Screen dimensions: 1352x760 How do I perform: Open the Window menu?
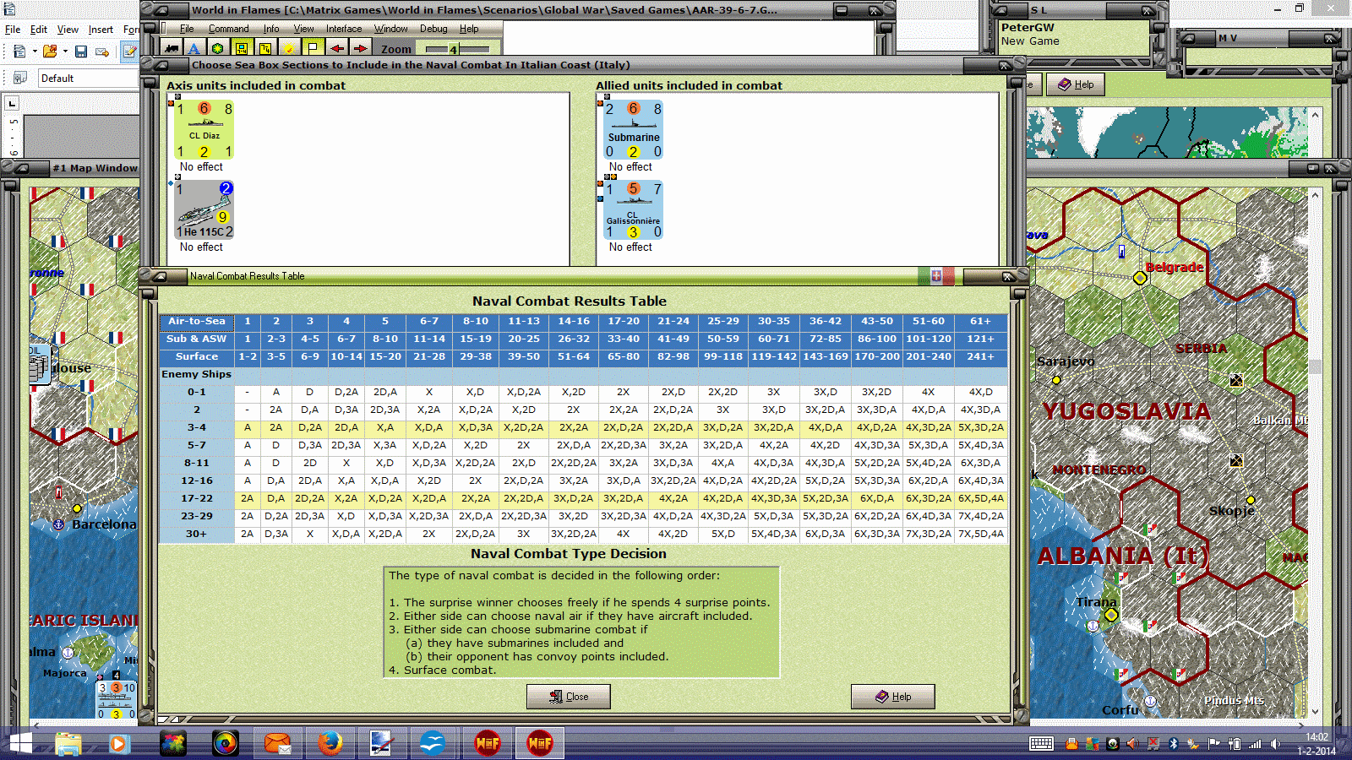tap(390, 29)
